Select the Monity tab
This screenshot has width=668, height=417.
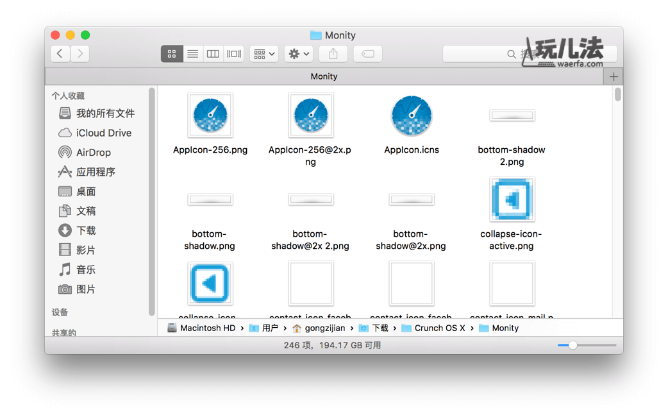pos(324,76)
